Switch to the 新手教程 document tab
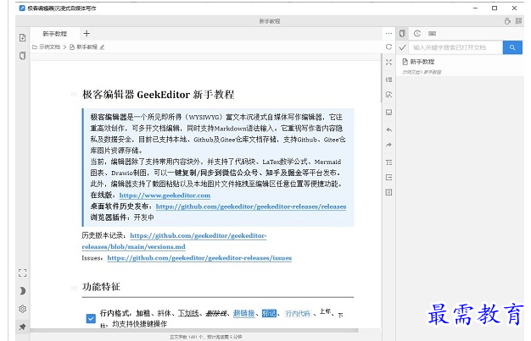 pyautogui.click(x=54, y=34)
